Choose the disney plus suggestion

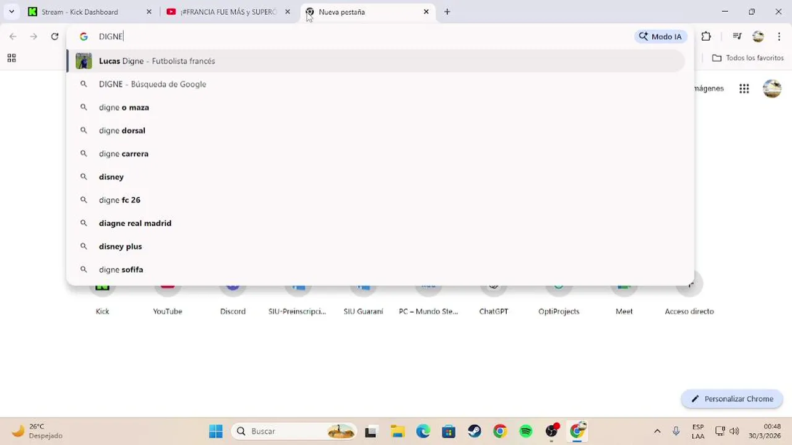376,247
